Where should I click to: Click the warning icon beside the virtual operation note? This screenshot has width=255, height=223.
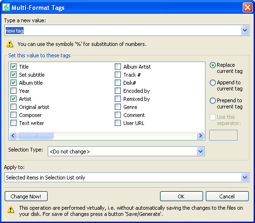pos(11,209)
